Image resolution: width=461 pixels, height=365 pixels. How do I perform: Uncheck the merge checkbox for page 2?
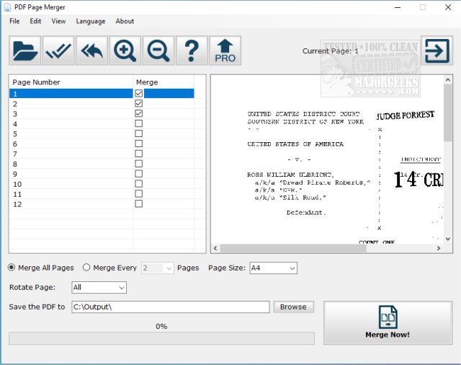click(x=139, y=103)
